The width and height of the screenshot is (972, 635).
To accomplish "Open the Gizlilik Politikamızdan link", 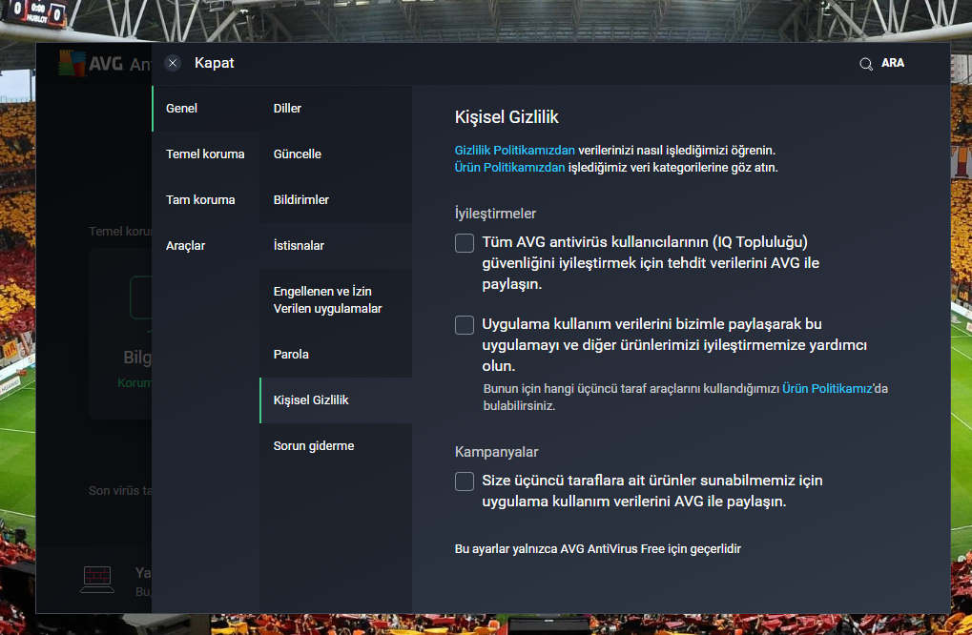I will [515, 151].
